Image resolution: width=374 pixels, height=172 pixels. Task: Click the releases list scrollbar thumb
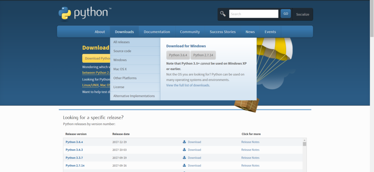[304, 144]
